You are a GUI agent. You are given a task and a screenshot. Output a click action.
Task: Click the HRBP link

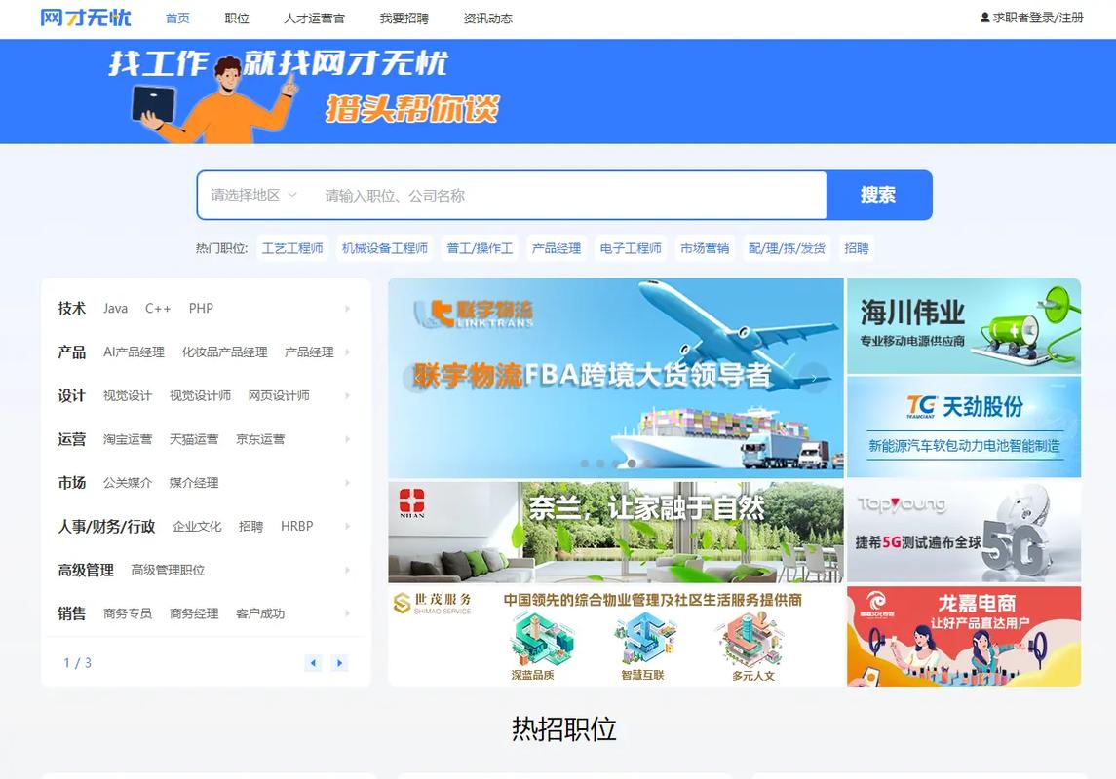pyautogui.click(x=297, y=526)
